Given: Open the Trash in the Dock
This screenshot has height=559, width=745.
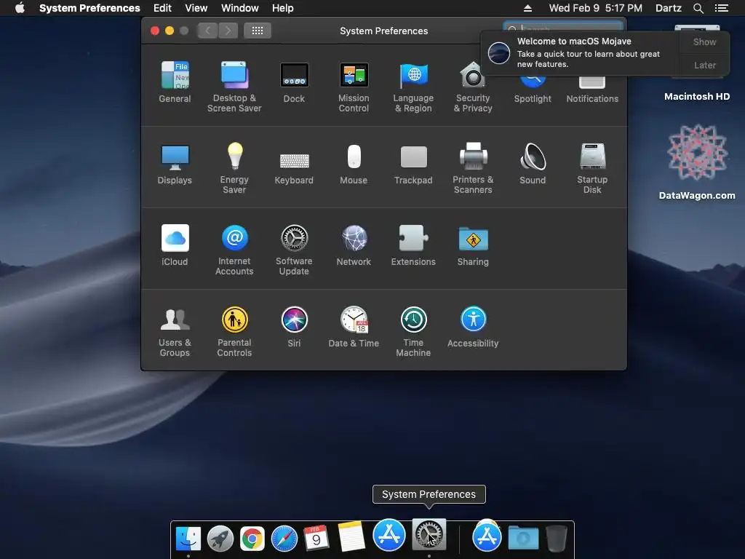Looking at the screenshot, I should [556, 538].
